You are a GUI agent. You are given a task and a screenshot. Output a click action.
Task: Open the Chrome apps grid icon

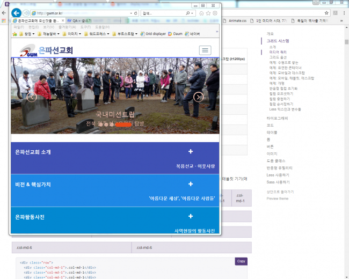click(x=4, y=21)
